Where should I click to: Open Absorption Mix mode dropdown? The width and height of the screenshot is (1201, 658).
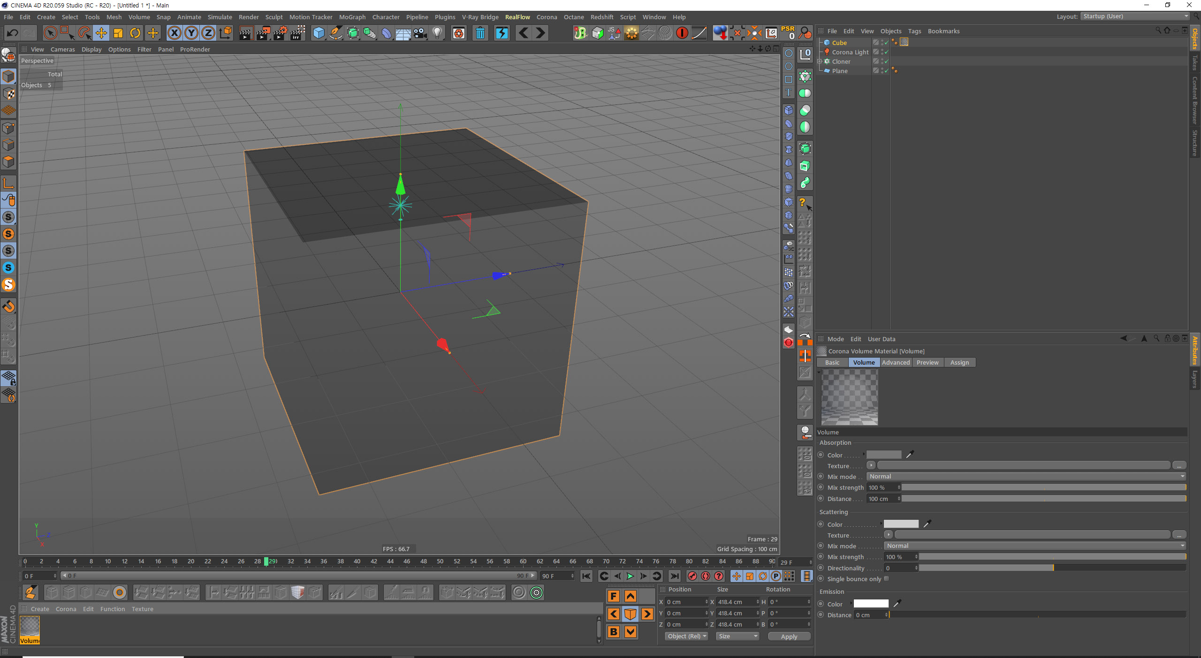click(x=1026, y=476)
